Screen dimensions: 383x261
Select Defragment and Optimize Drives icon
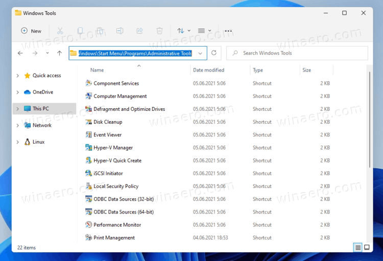(x=88, y=109)
